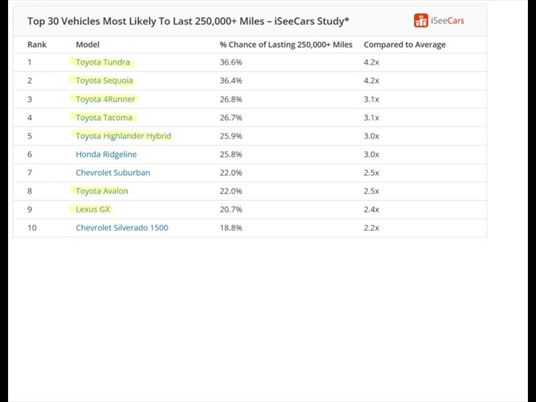The height and width of the screenshot is (402, 536).
Task: Open the Toyota Tundra link
Action: point(103,62)
